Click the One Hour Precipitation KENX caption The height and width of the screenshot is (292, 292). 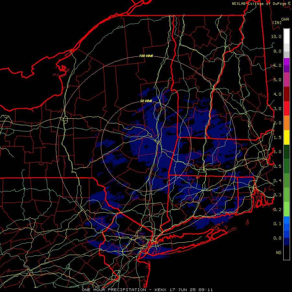[147, 290]
